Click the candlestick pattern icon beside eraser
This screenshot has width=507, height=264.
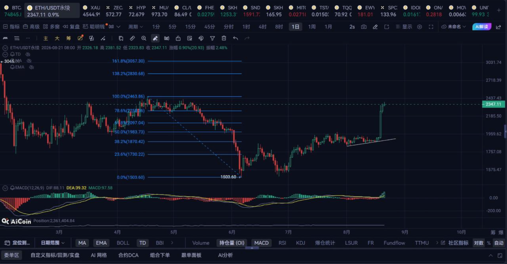pos(166,38)
